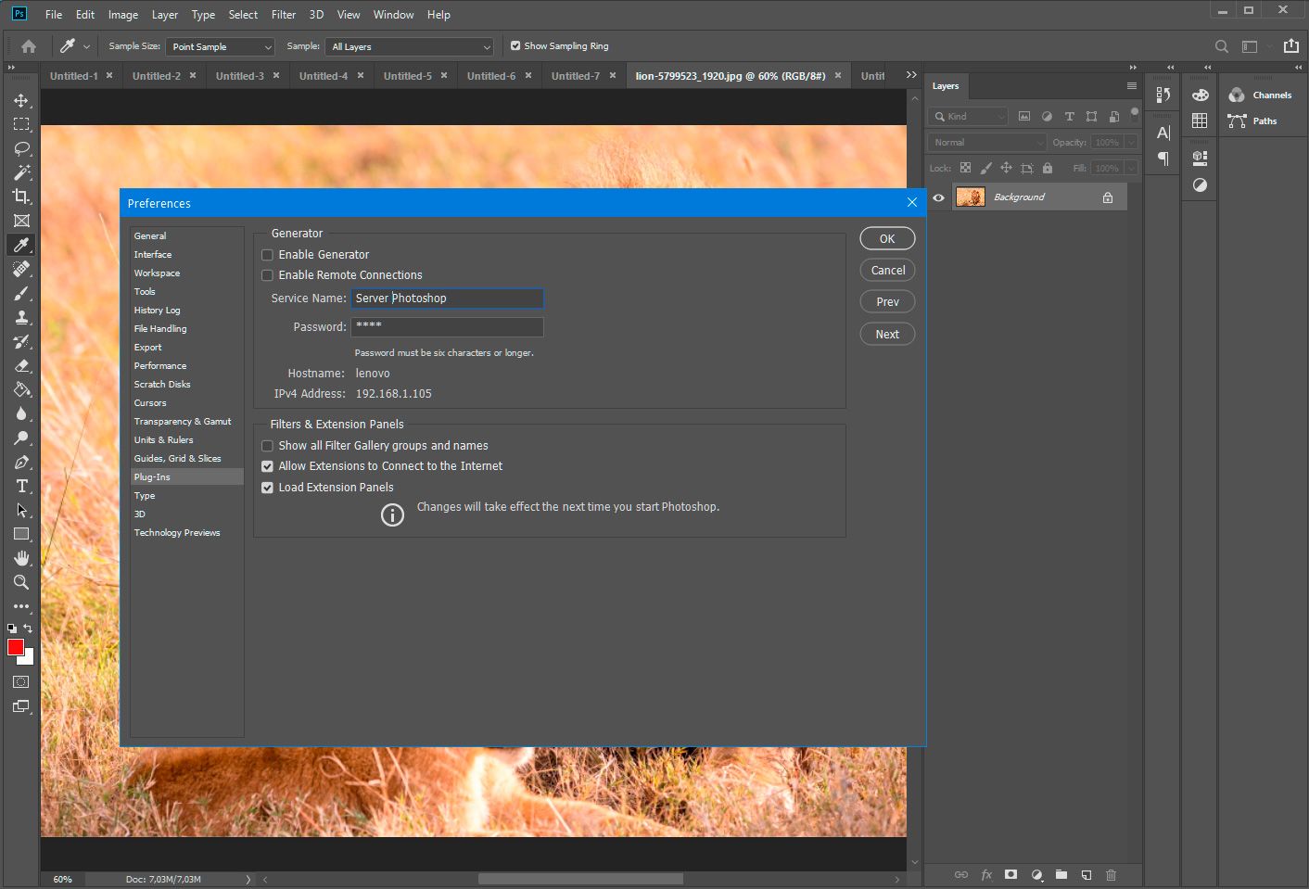Select the Blur tool
The width and height of the screenshot is (1309, 889).
(x=21, y=413)
